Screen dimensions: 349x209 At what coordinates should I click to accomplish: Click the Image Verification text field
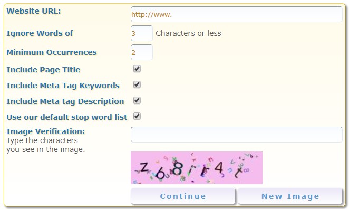(x=236, y=135)
